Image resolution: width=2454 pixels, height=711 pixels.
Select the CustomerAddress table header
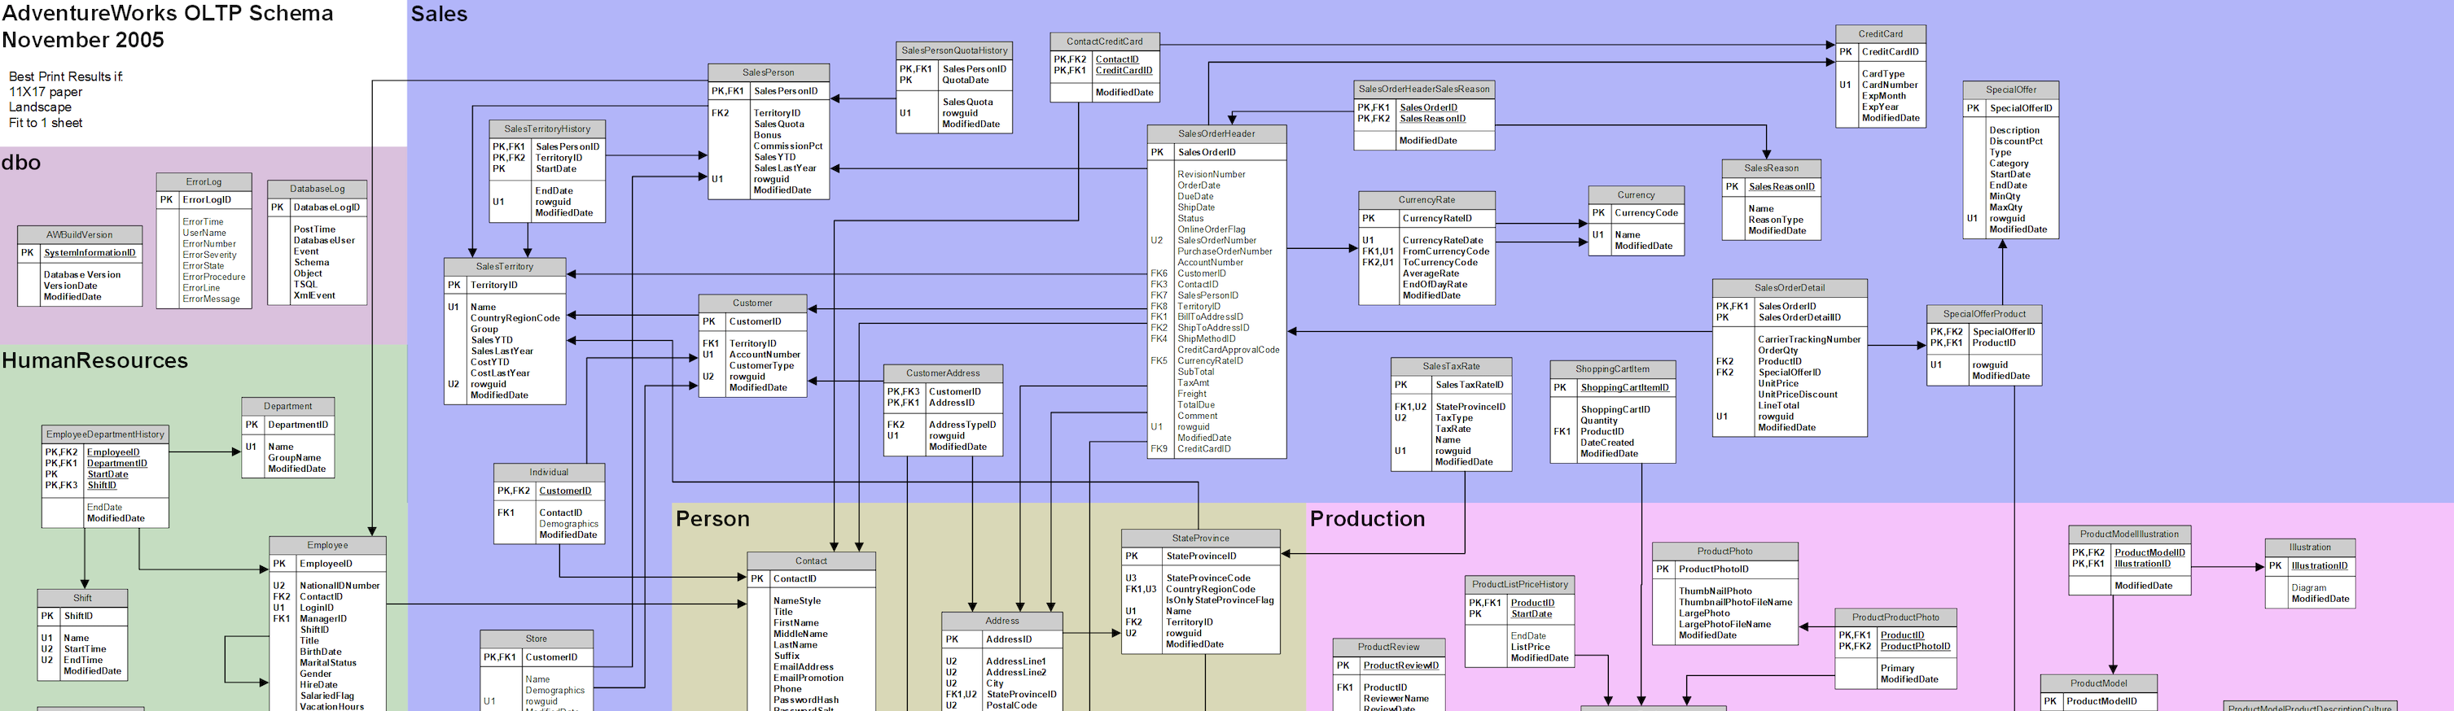tap(942, 373)
